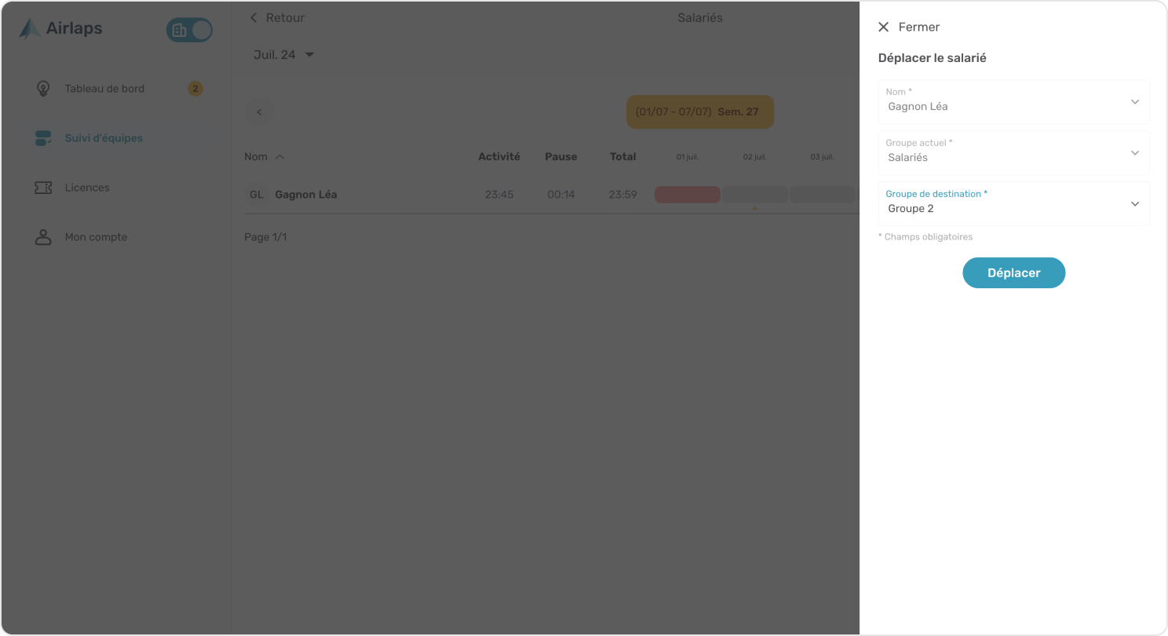Close the panel with the X icon

coord(884,27)
